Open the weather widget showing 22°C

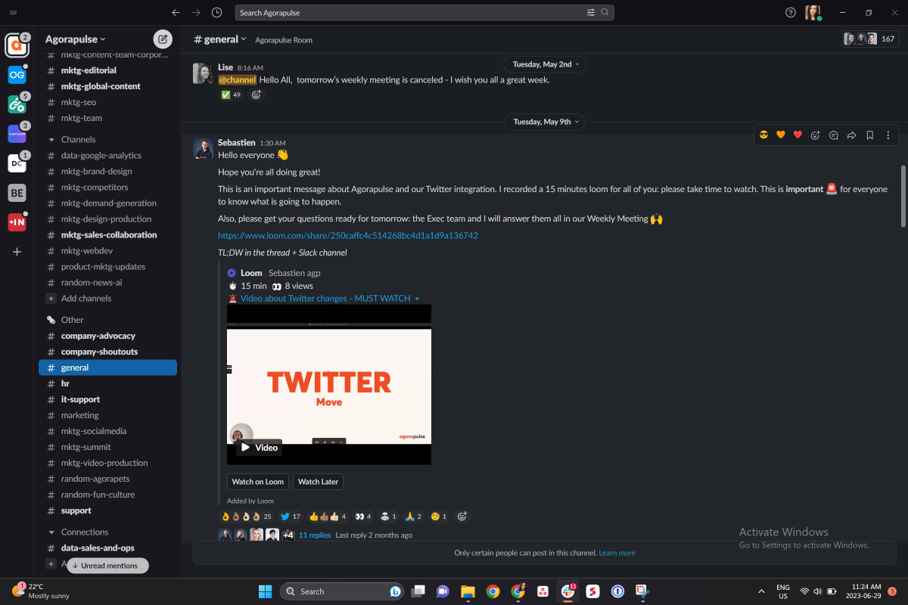[x=39, y=591]
